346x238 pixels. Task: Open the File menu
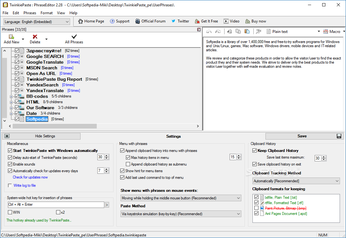(5, 13)
